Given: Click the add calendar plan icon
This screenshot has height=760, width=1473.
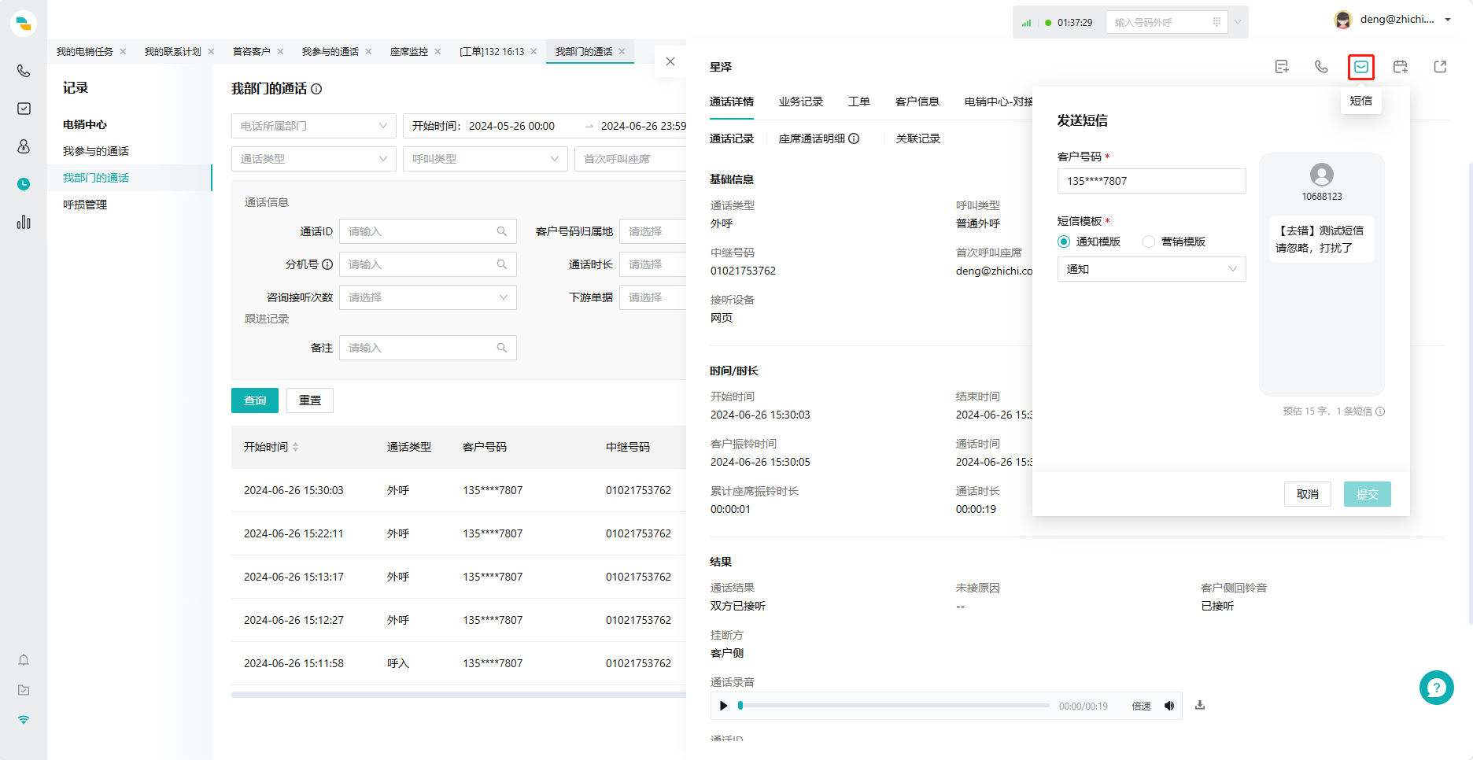Looking at the screenshot, I should [1400, 67].
